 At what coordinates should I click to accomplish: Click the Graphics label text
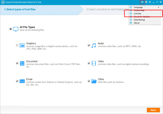(31, 43)
